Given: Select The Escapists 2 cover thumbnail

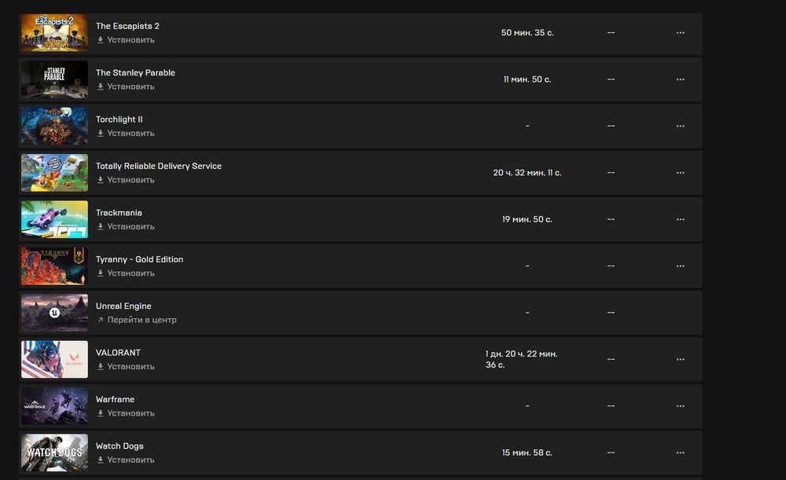Looking at the screenshot, I should click(x=54, y=33).
